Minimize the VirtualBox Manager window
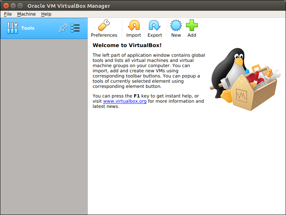The height and width of the screenshot is (215, 286). click(13, 6)
